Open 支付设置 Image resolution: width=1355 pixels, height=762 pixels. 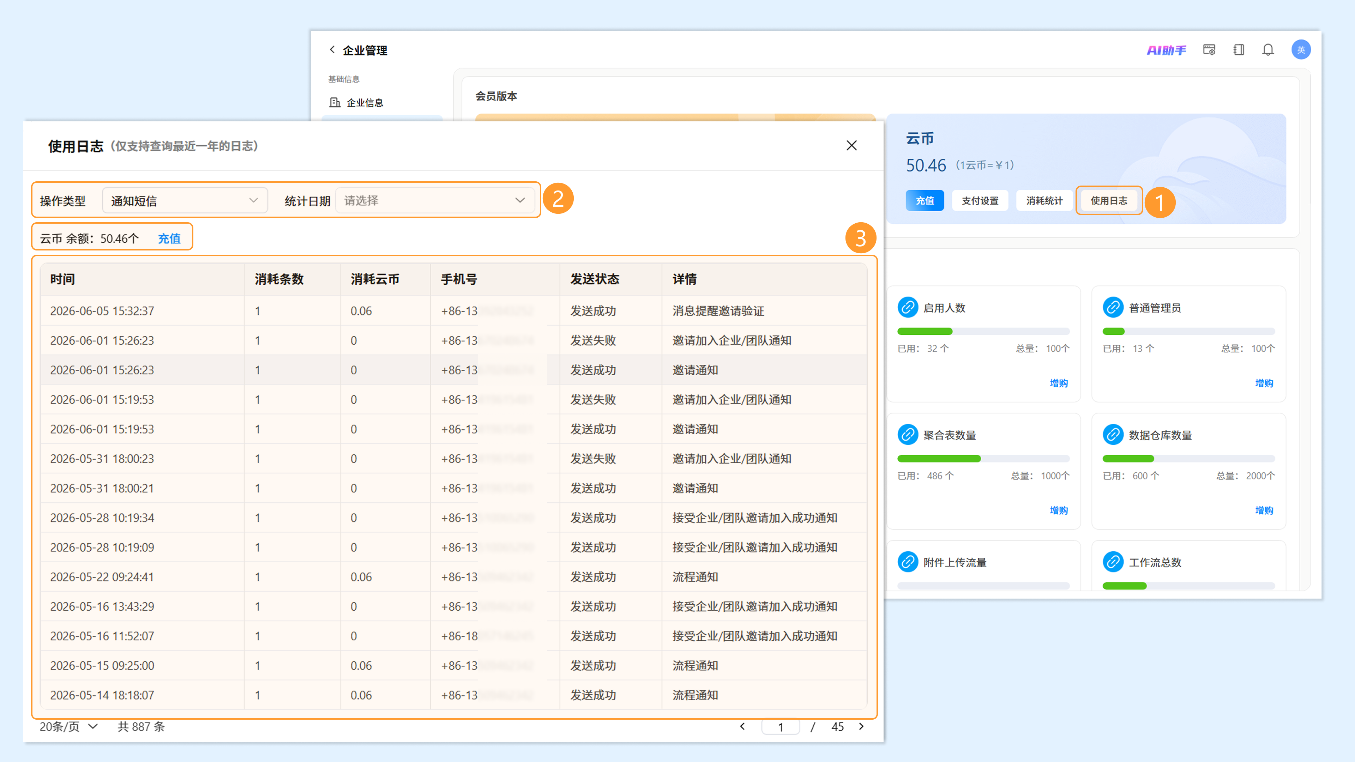click(980, 200)
